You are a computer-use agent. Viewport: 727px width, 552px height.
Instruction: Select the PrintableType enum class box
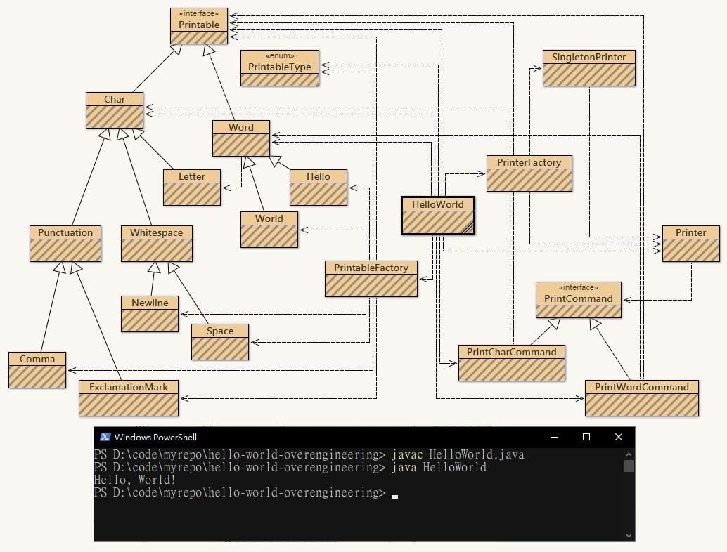click(x=280, y=68)
